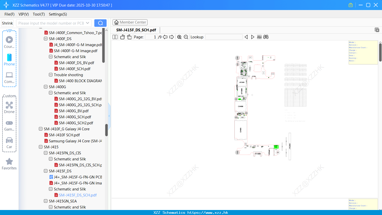Zoom in on the schematic
Screen dimensions: 382x215
tap(179, 37)
